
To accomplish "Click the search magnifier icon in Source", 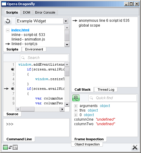I will pos(23,58).
